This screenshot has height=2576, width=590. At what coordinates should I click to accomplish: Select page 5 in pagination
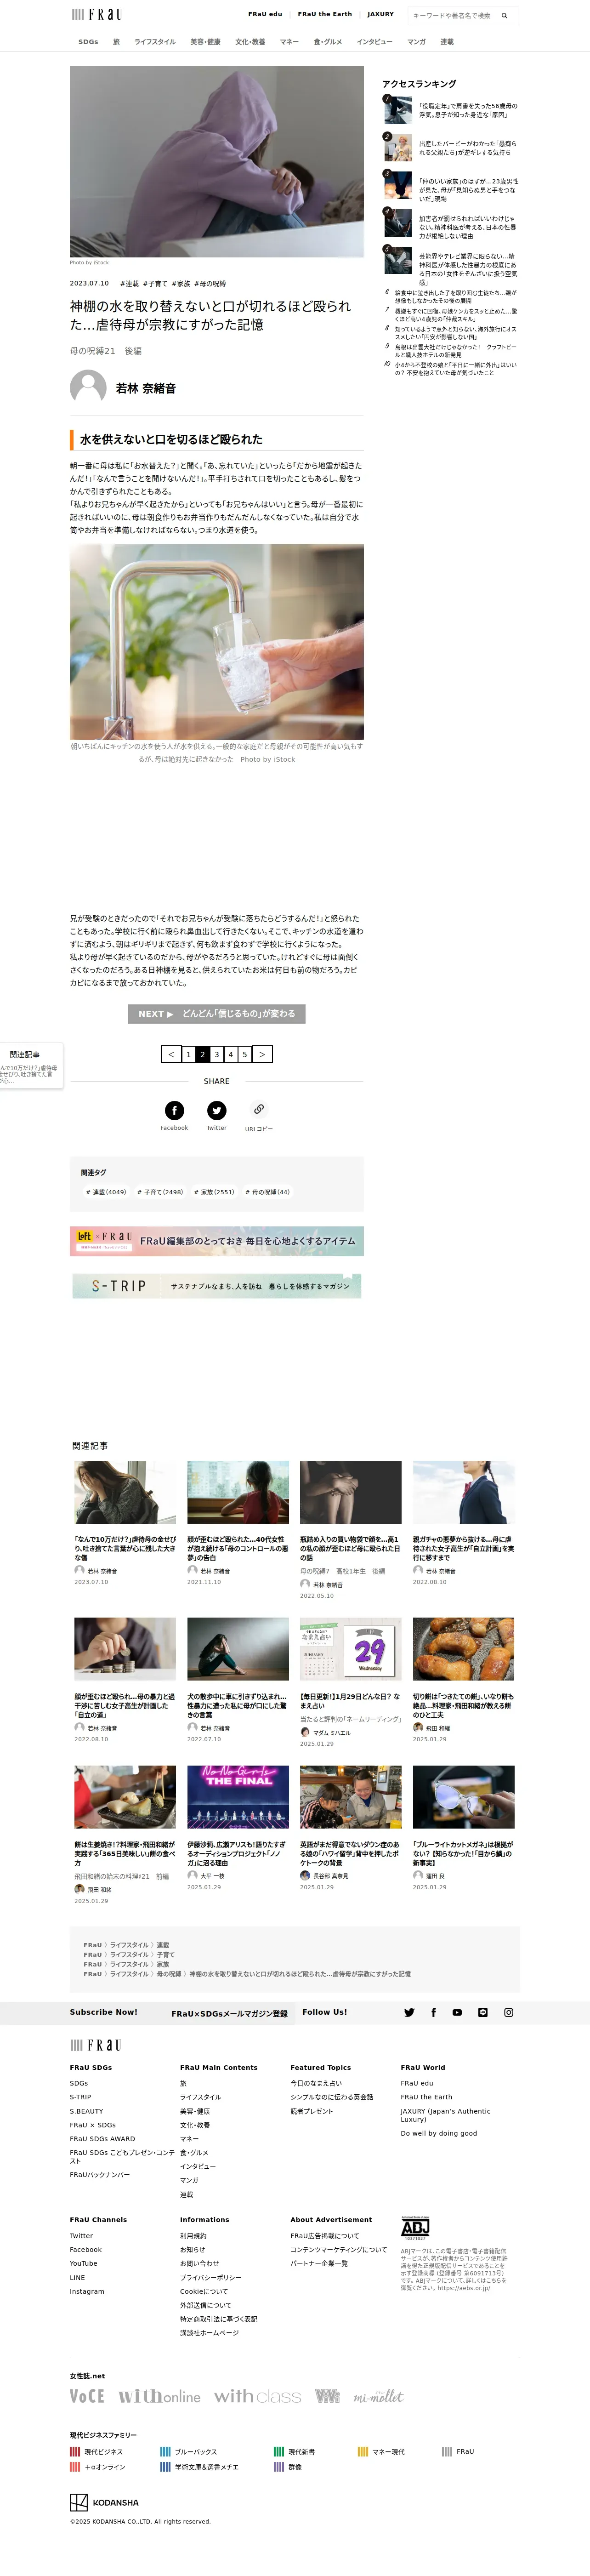coord(244,1054)
